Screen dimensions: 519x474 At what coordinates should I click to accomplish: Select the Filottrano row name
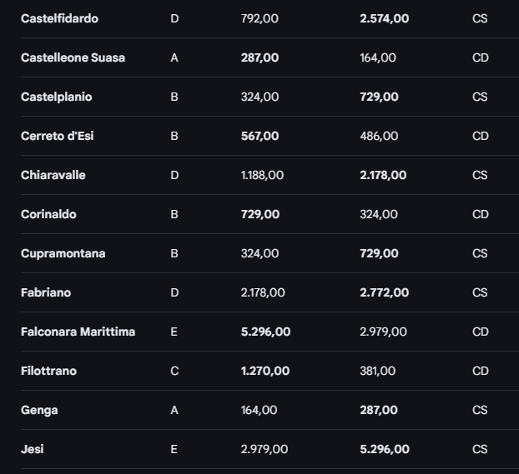click(48, 371)
